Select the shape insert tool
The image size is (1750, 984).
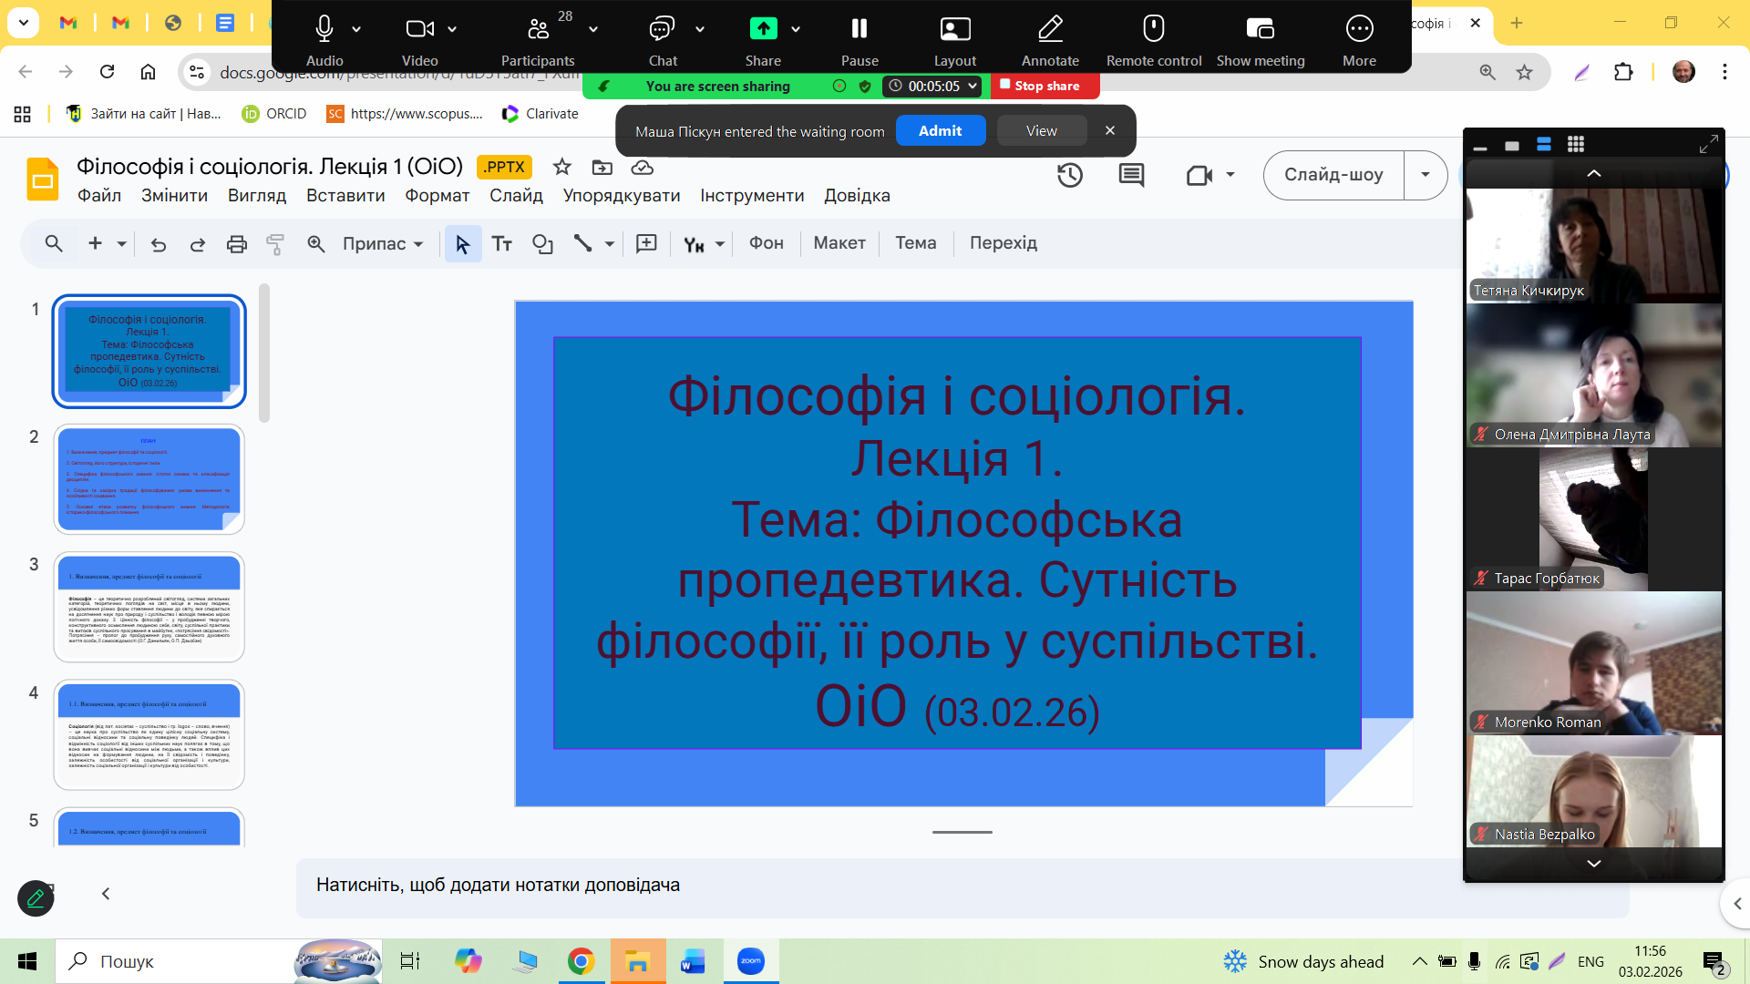(542, 244)
